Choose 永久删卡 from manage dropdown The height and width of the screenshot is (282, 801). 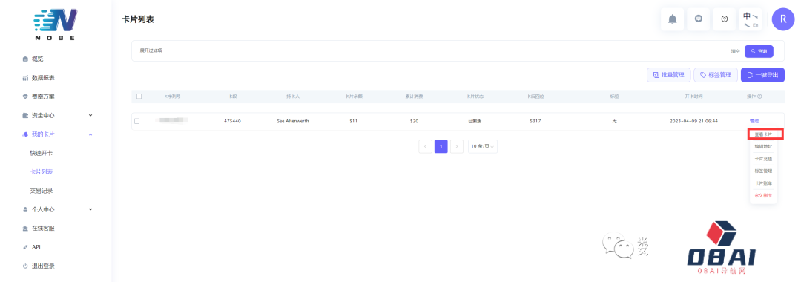point(763,195)
